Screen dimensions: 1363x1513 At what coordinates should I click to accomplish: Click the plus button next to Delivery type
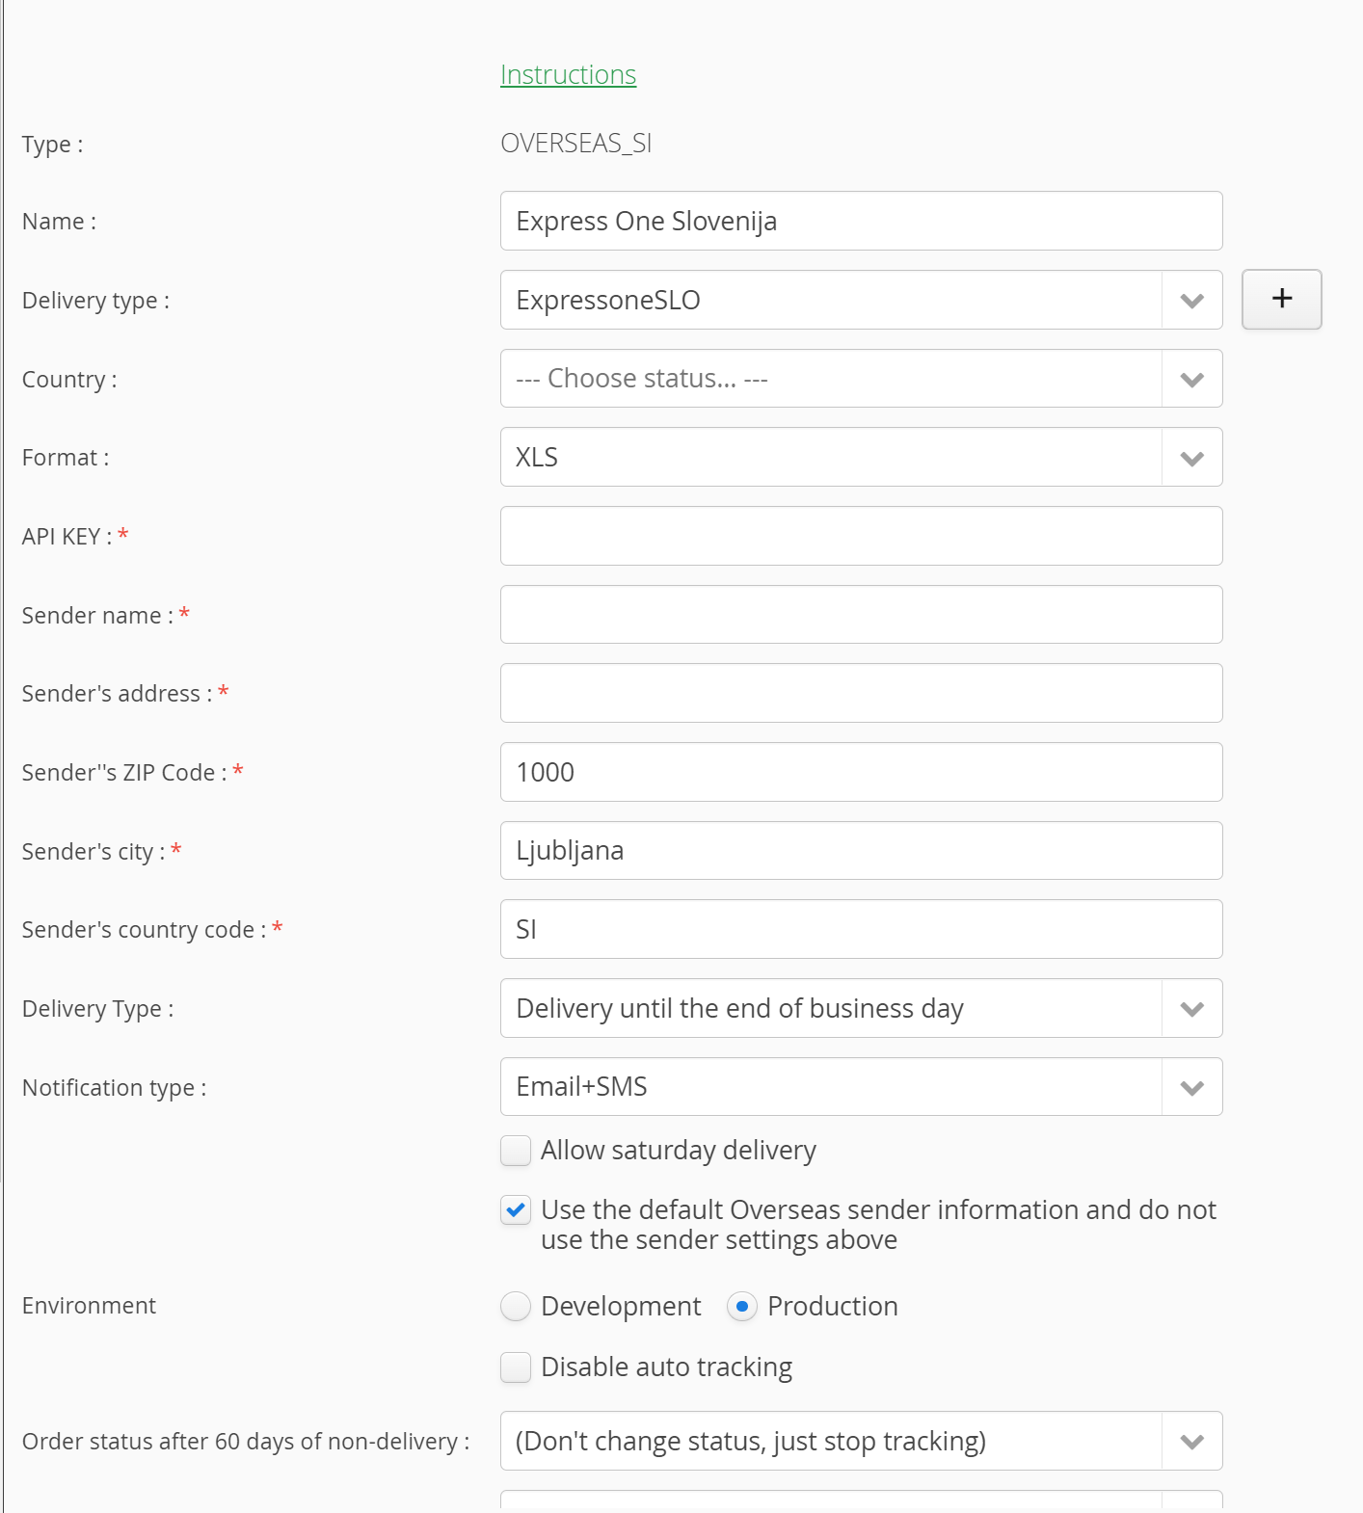[1281, 300]
